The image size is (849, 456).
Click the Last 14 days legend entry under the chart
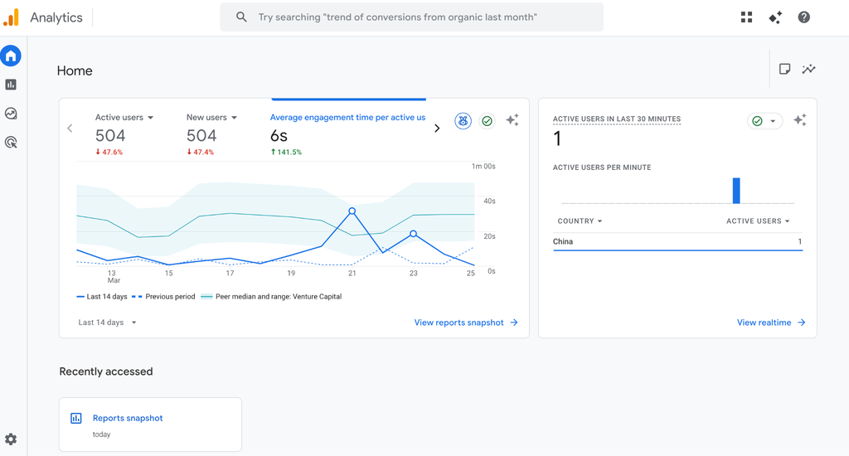tap(102, 297)
